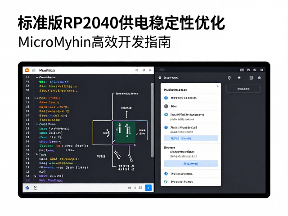288x216 pixels.
Task: Click the small icon before the dark panel's header title
Action: click(160, 78)
